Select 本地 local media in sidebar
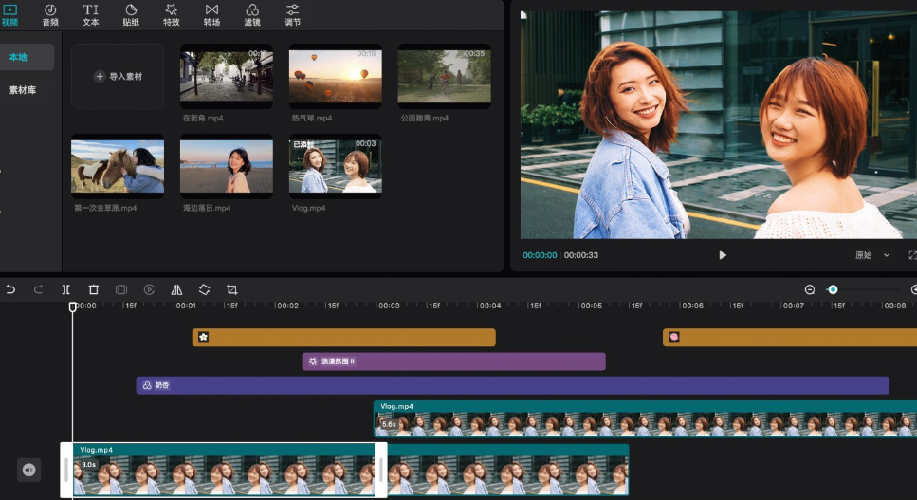Screen dimensions: 917x500 (27, 57)
